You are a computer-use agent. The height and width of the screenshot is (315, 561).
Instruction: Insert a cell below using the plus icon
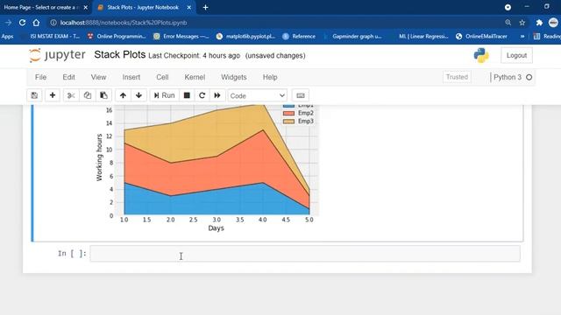53,95
